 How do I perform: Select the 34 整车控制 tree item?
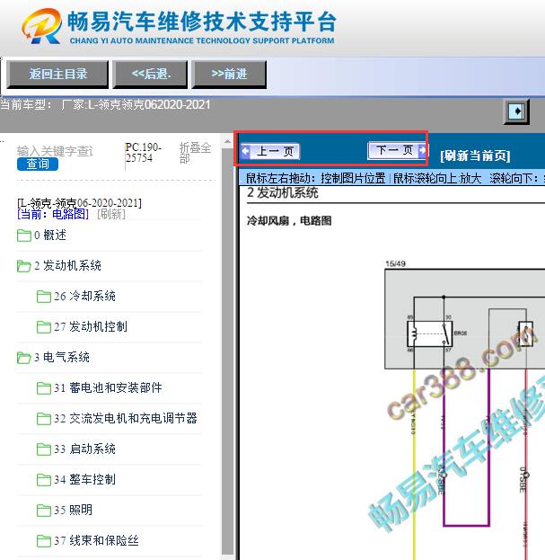[84, 479]
